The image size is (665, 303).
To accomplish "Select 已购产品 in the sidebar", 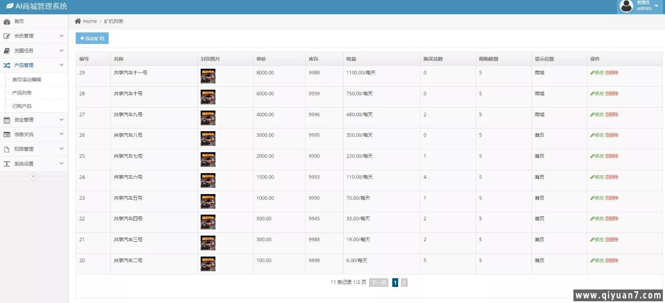I will click(22, 106).
